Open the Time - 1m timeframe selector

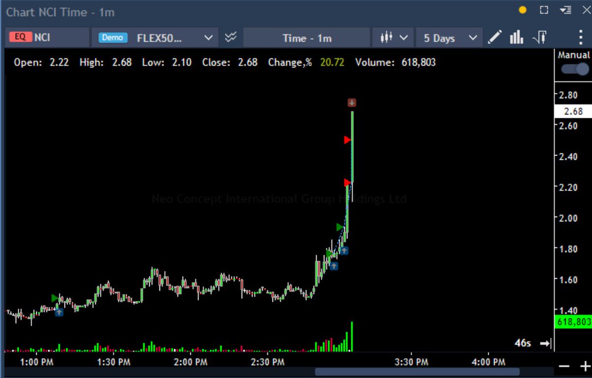(x=306, y=38)
